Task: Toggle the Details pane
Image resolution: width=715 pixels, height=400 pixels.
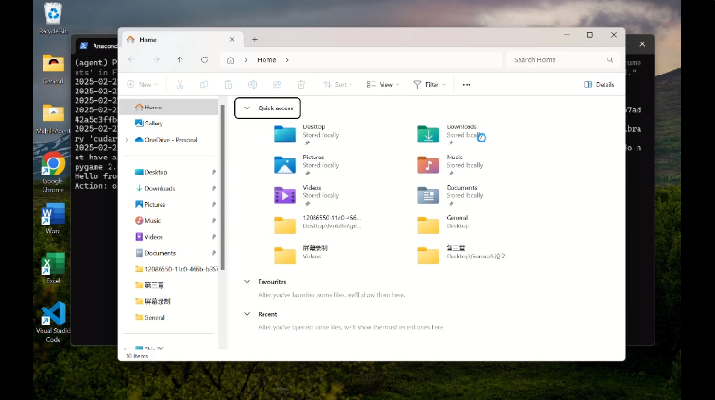Action: point(599,84)
